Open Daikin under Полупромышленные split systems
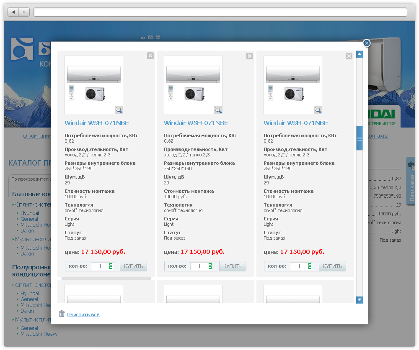 point(27,311)
